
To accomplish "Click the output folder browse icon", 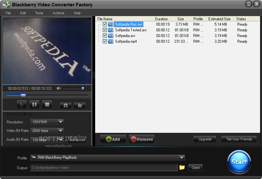I will pyautogui.click(x=182, y=167).
